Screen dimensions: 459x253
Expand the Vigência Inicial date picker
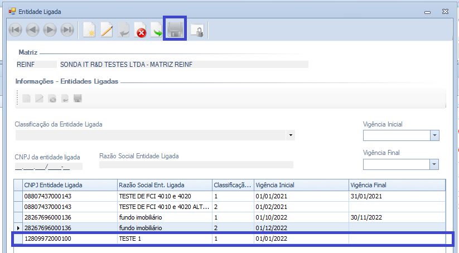pos(434,135)
